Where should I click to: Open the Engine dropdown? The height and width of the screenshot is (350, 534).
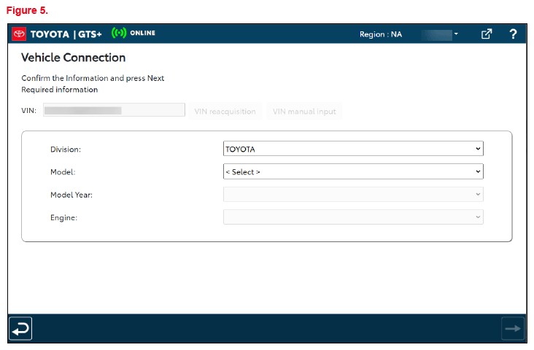click(x=353, y=217)
